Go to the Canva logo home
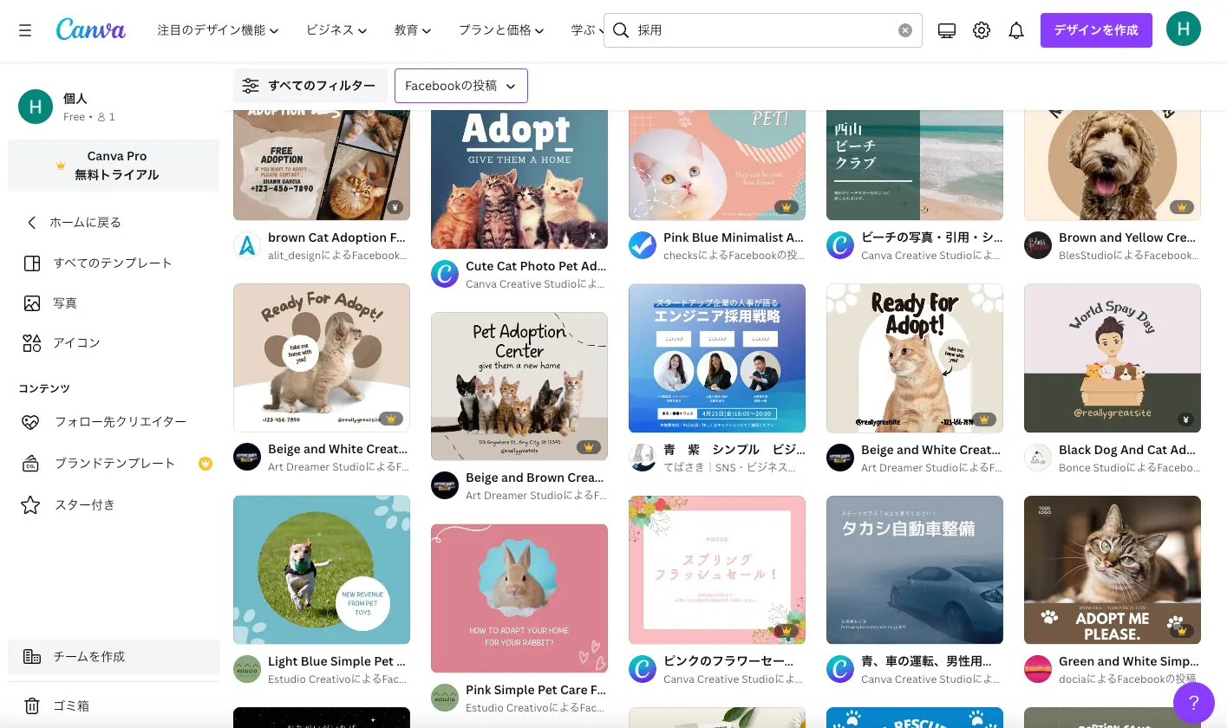The width and height of the screenshot is (1227, 728). click(91, 30)
